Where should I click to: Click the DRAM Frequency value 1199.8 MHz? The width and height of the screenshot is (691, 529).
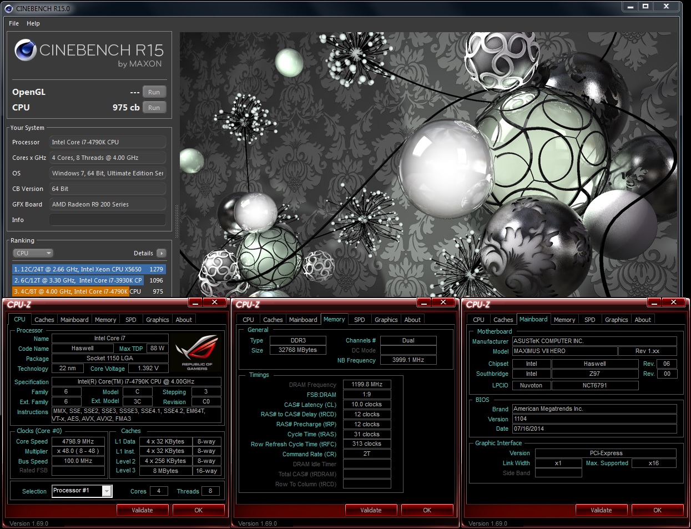pos(367,384)
